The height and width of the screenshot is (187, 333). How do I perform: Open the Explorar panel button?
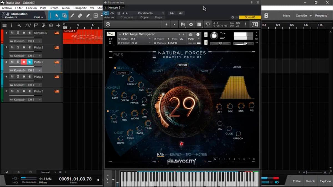coord(325,181)
